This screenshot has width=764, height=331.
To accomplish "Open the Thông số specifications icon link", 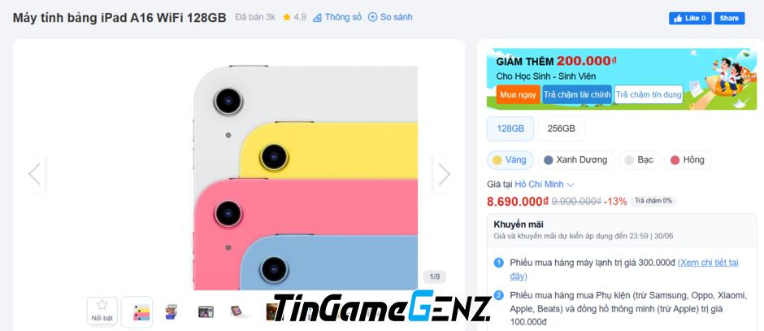I will click(x=317, y=18).
